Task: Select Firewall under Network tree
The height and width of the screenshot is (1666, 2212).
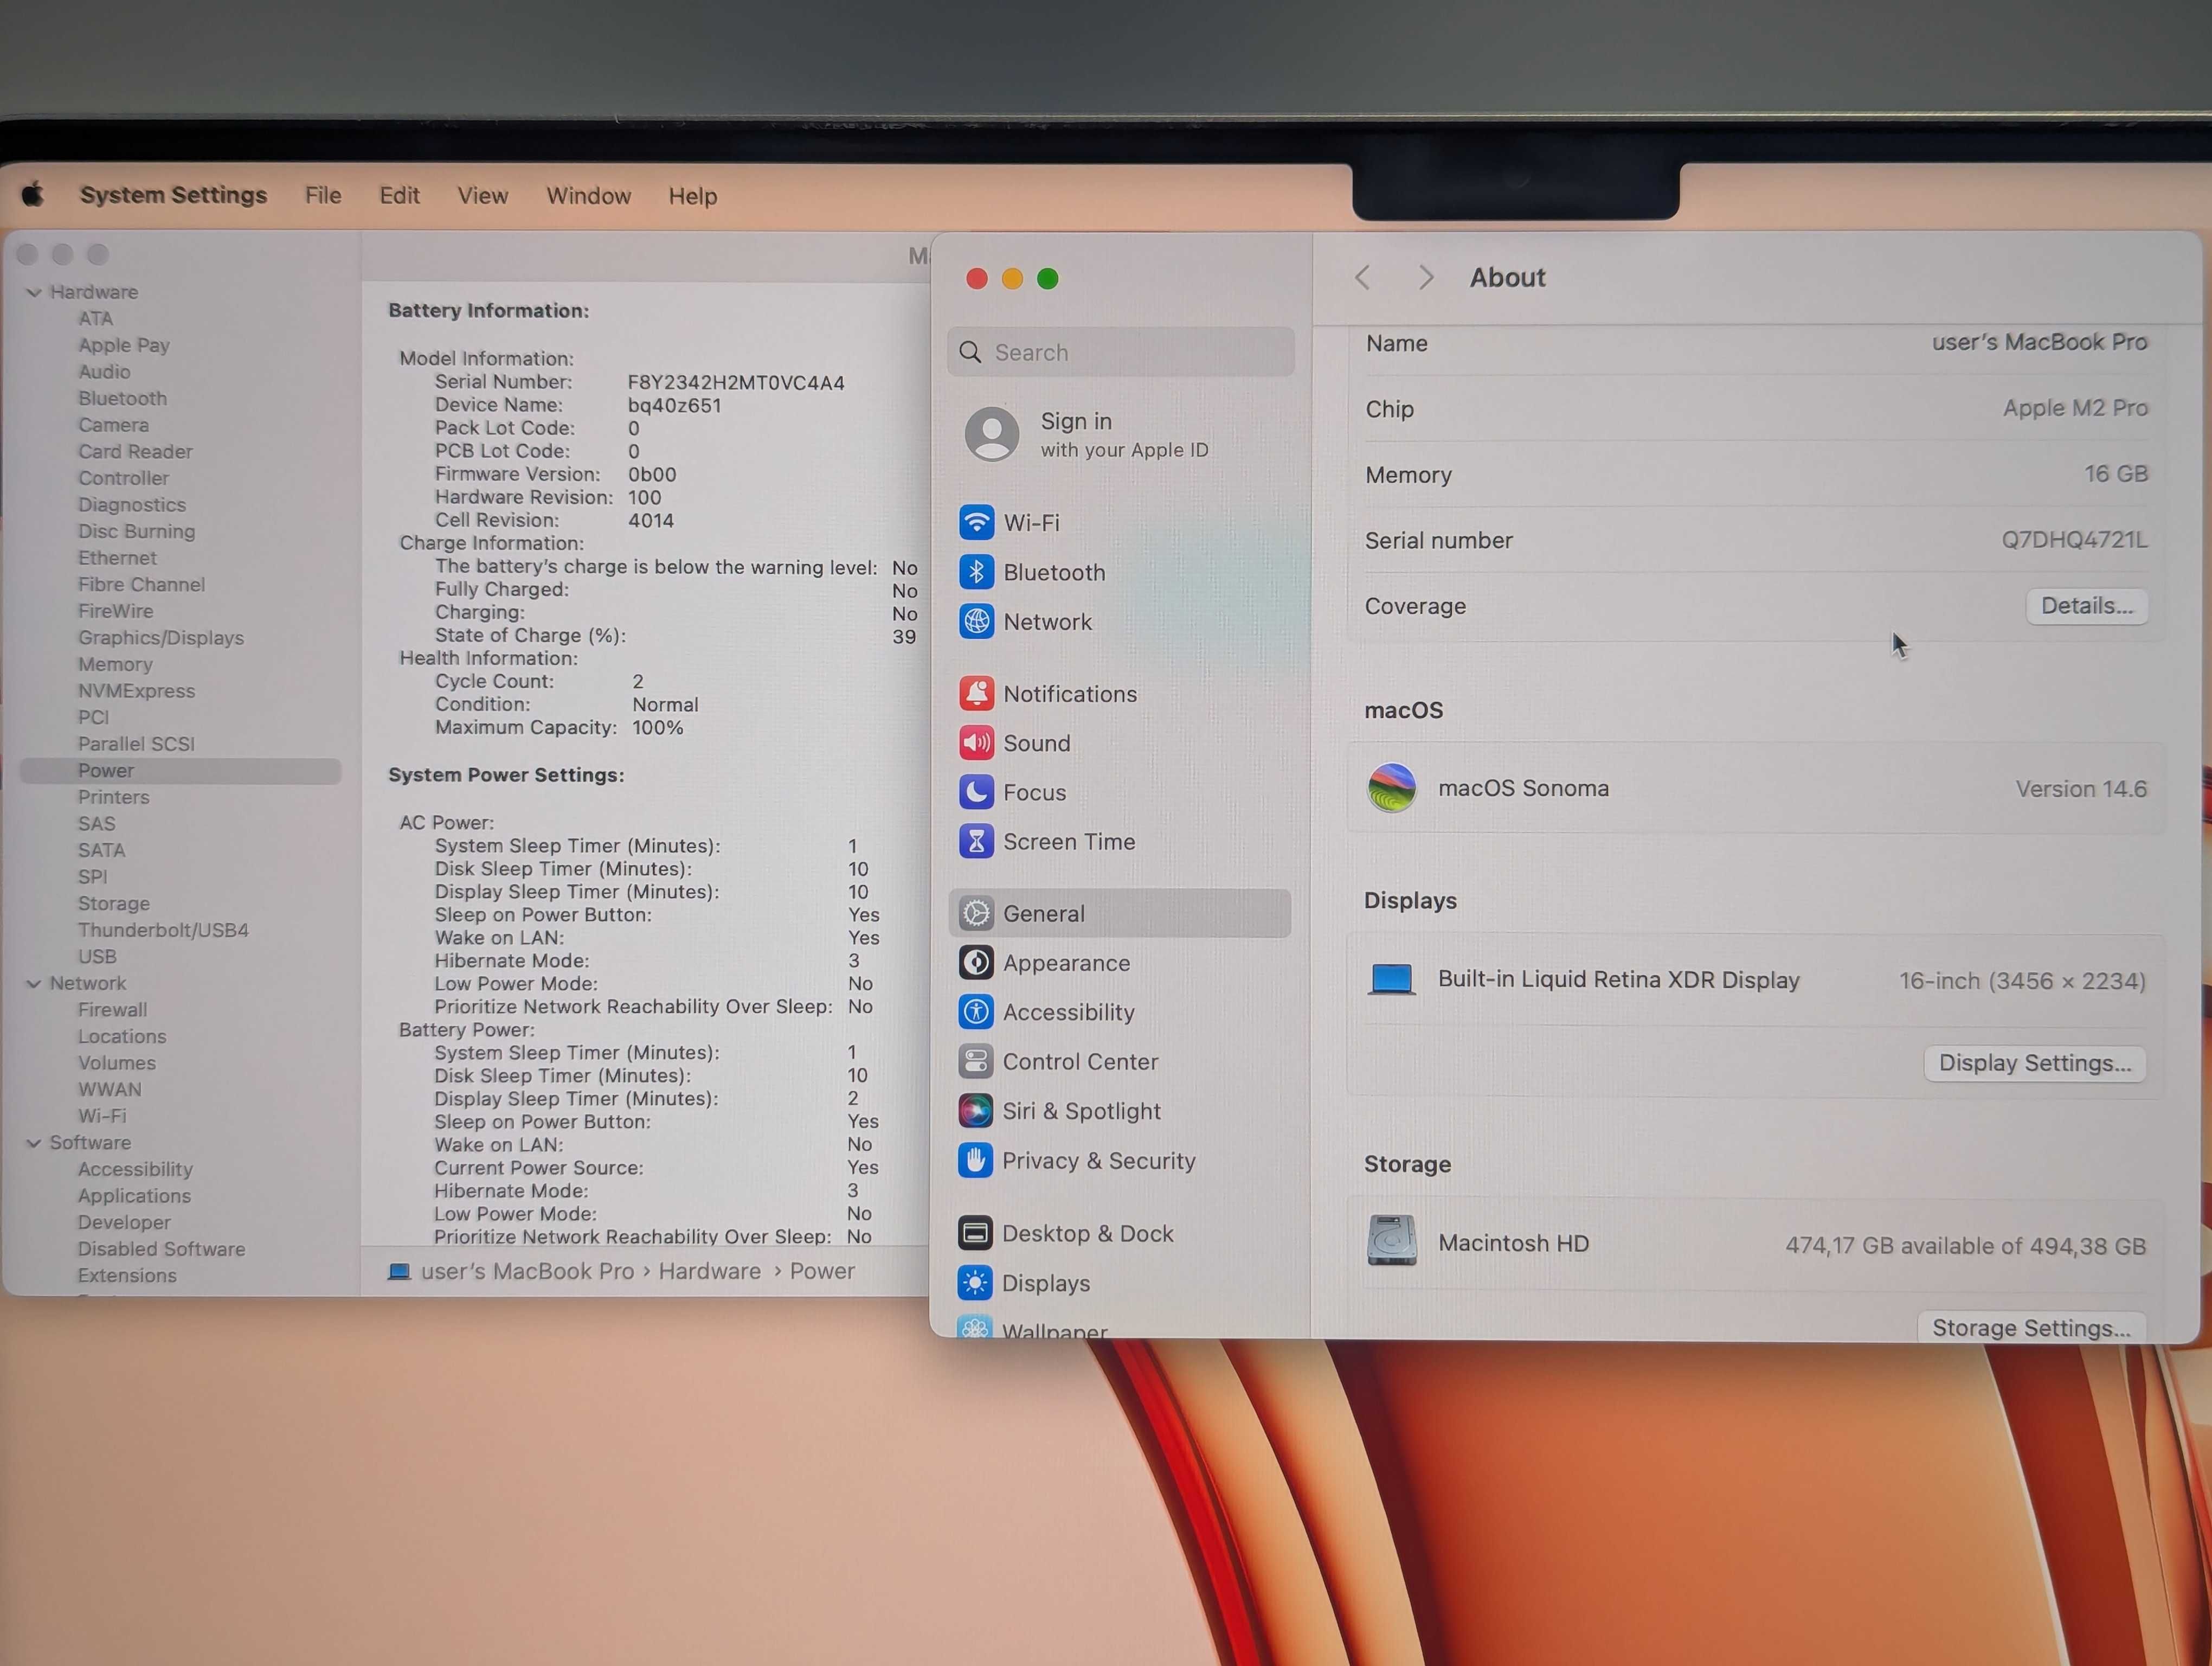Action: click(112, 1009)
